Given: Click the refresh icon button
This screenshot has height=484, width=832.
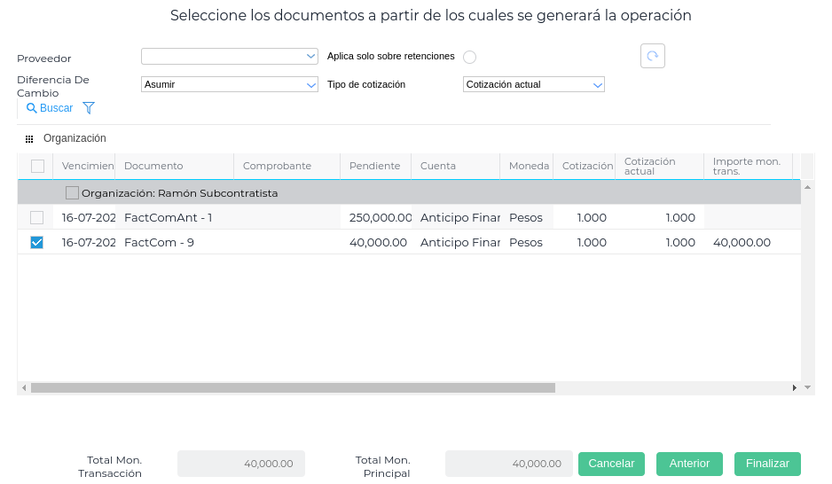Looking at the screenshot, I should tap(652, 56).
